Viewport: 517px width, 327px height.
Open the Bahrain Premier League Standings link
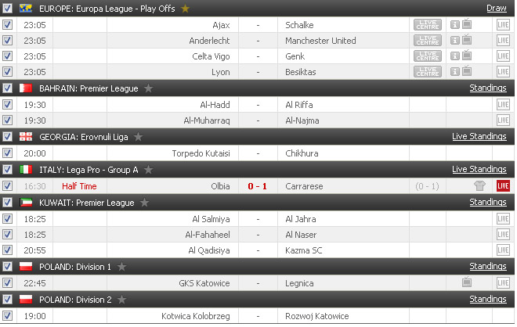point(488,88)
